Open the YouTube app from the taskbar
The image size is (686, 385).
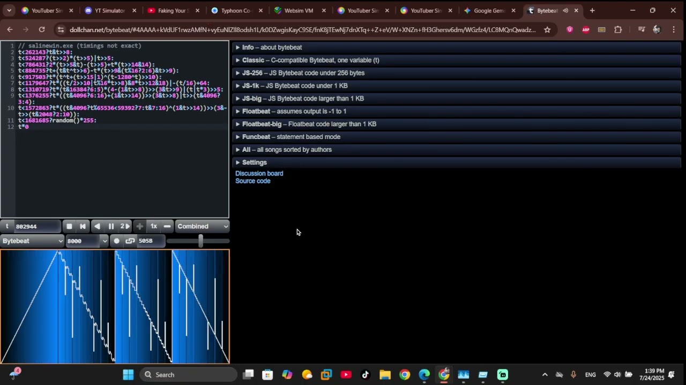click(x=346, y=375)
